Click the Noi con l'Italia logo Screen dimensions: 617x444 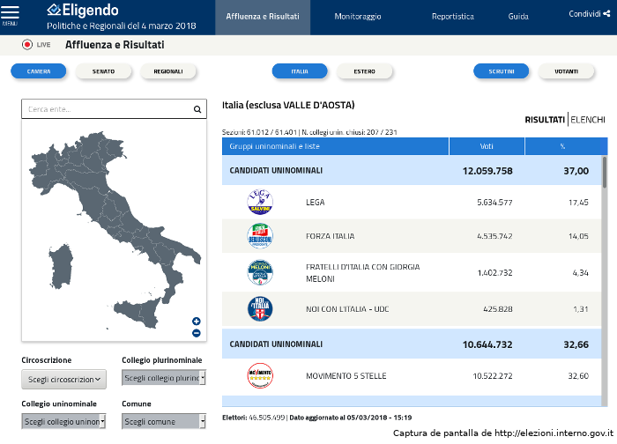coord(260,308)
